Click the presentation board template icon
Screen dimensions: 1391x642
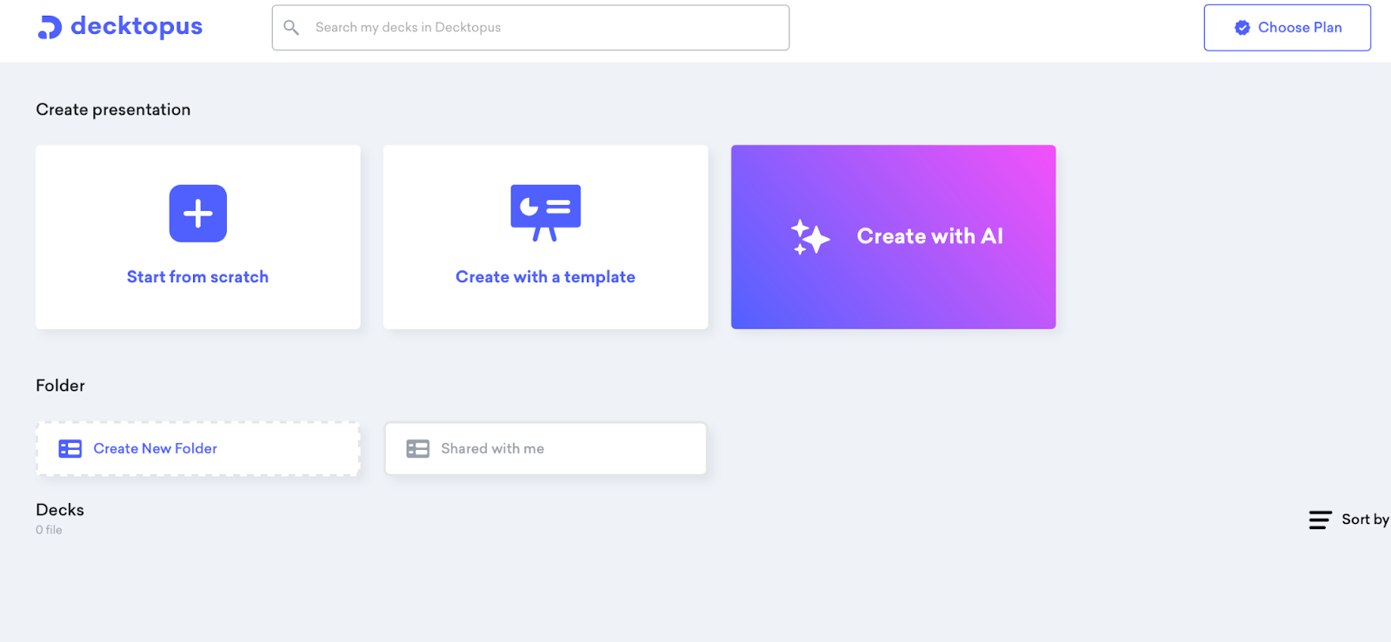tap(545, 213)
